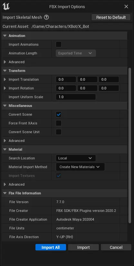Screen dimensions: 134x266
Task: Uncheck the Convert Scene checkbox
Action: click(59, 114)
